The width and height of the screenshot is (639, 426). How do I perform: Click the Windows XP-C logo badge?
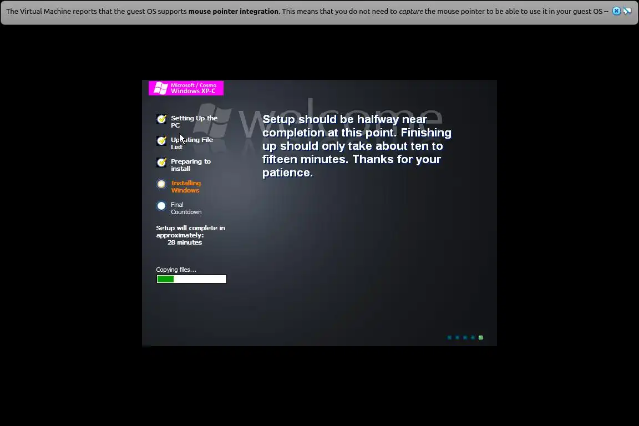click(186, 88)
